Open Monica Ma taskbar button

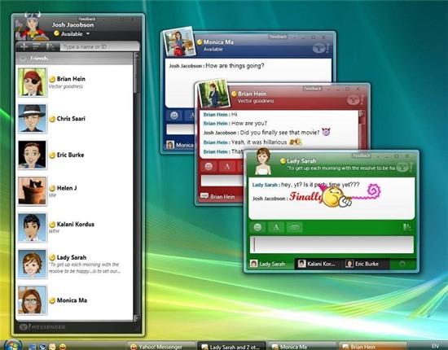click(x=301, y=347)
